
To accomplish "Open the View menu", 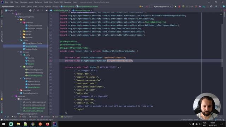I will click(17, 2).
